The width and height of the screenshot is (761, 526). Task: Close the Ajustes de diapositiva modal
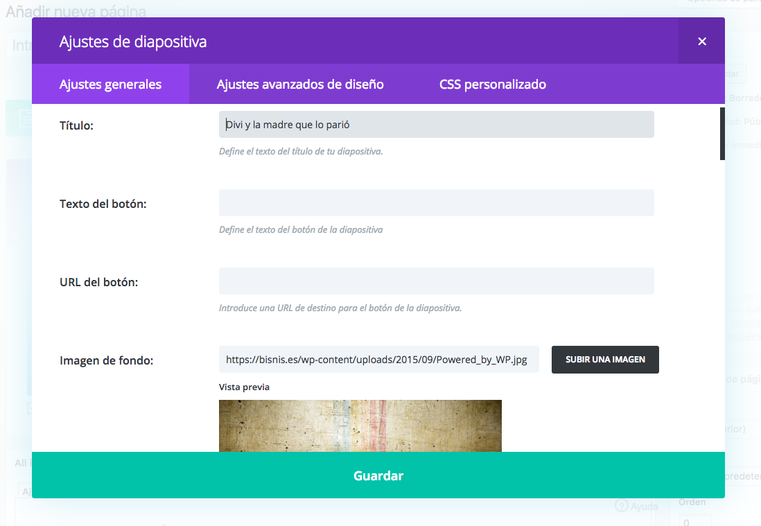coord(701,42)
